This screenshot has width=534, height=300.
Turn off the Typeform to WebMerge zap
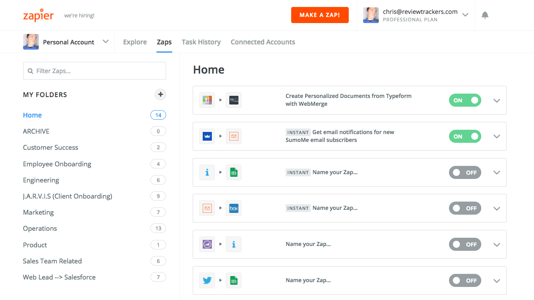coord(465,100)
